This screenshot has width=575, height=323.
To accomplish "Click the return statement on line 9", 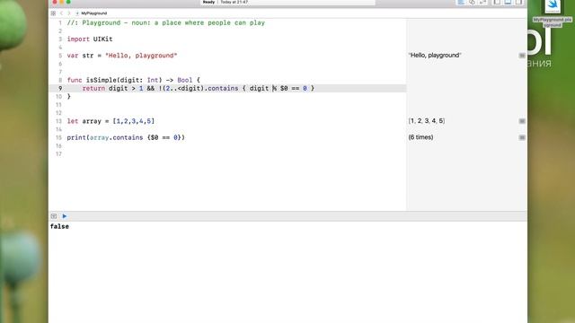I will (x=198, y=88).
